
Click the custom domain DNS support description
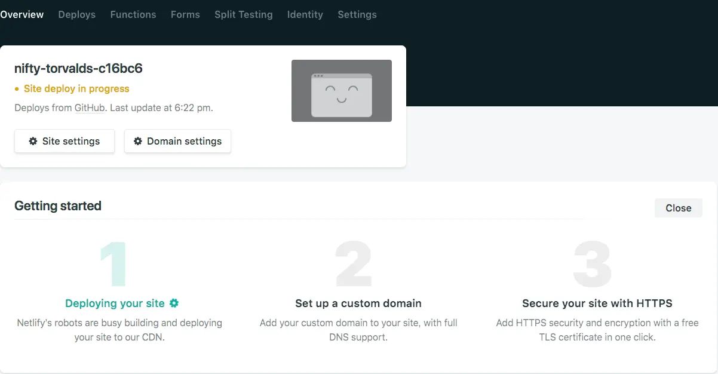[x=358, y=330]
